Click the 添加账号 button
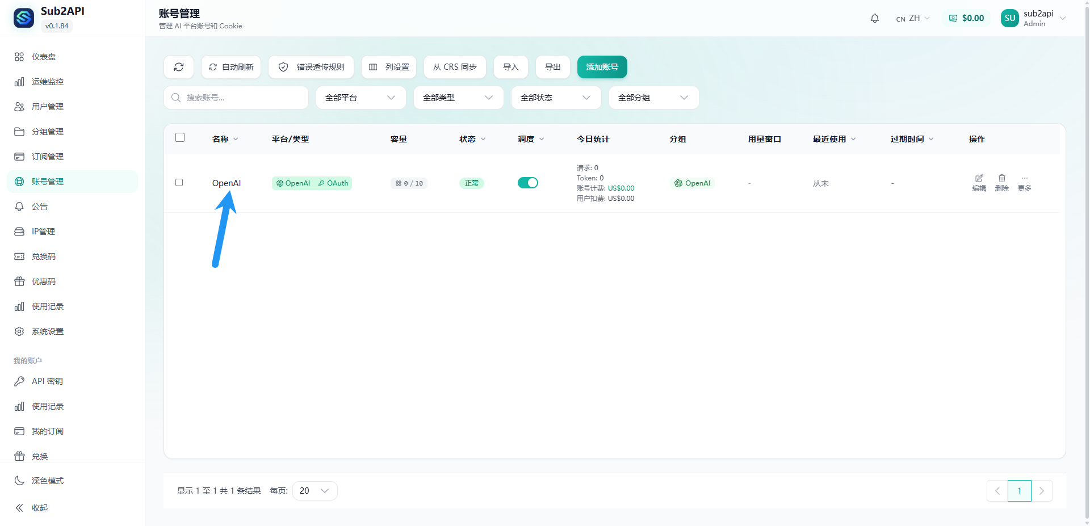This screenshot has height=526, width=1090. coord(602,67)
